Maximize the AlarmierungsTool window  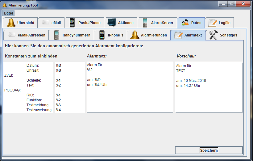[231, 3]
